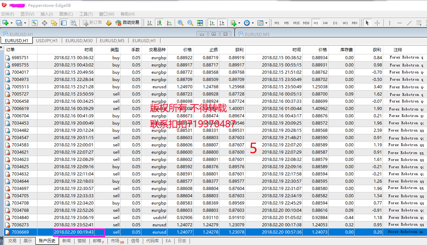Open the chart templates icon

pyautogui.click(x=260, y=23)
